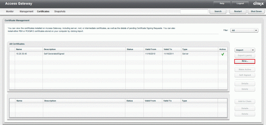Click the Search button
This screenshot has width=266, height=125.
coord(218,11)
